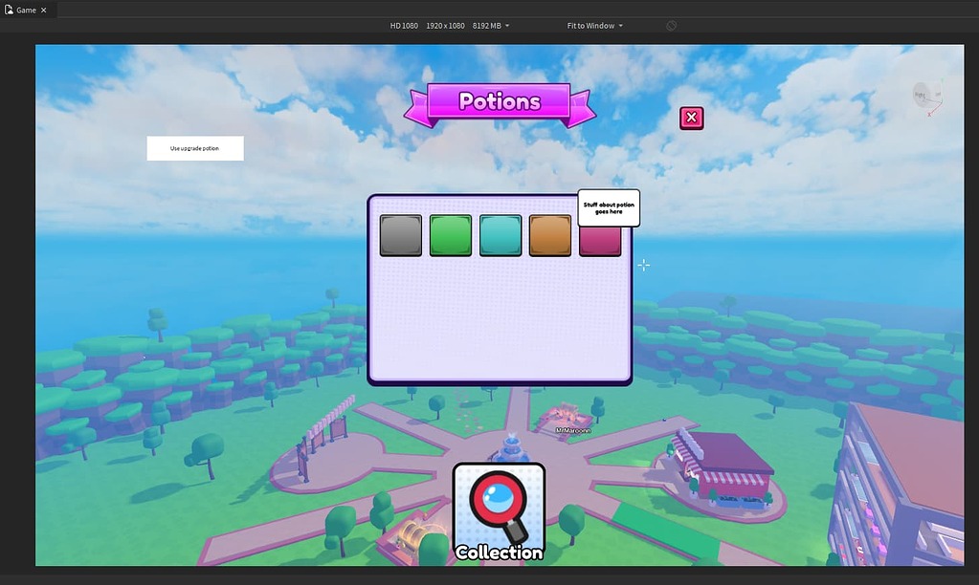This screenshot has height=585, width=979.
Task: Open the Fit to Window dropdown
Action: coord(591,25)
